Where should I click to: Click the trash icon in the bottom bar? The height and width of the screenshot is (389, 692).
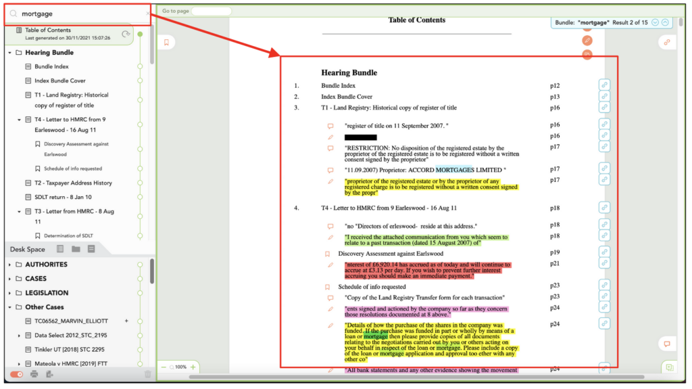[147, 374]
